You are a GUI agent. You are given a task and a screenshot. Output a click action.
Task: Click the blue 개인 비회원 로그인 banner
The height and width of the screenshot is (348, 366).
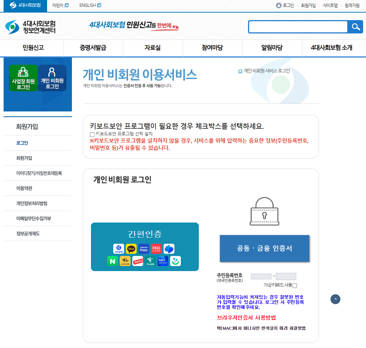click(52, 78)
